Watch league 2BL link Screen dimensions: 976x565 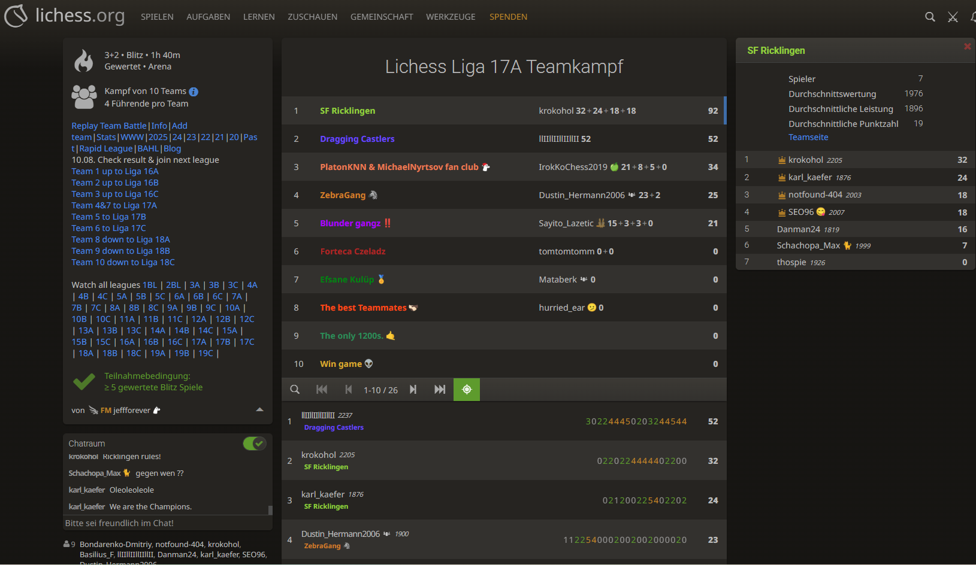173,285
